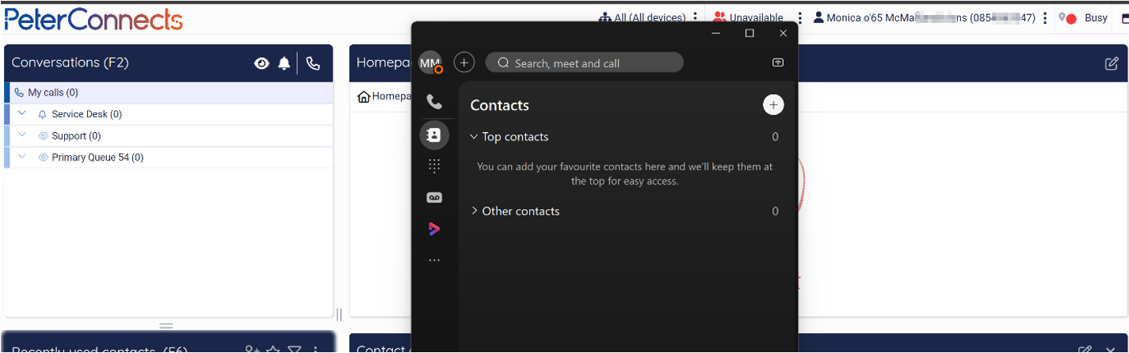Open the Calling tab in Webex sidebar

click(434, 101)
